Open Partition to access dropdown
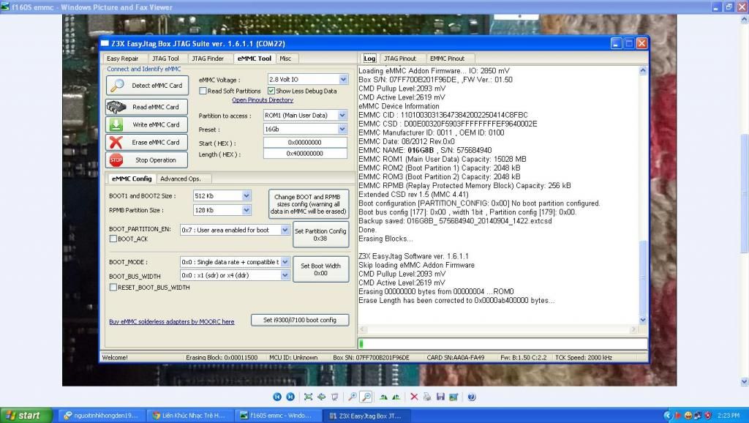Screen dimensions: 749x423 [342, 115]
